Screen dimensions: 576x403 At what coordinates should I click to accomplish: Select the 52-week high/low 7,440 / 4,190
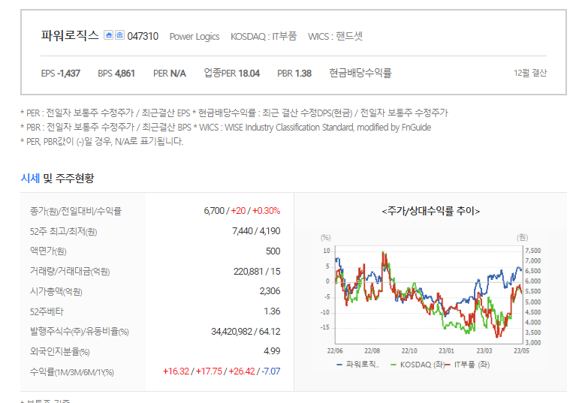[256, 231]
